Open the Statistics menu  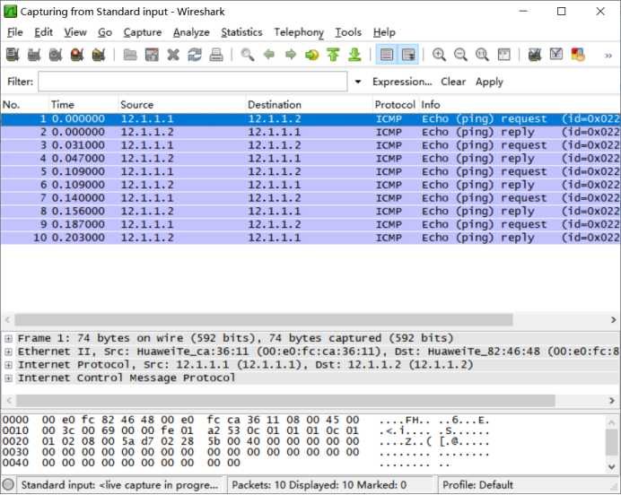point(241,32)
